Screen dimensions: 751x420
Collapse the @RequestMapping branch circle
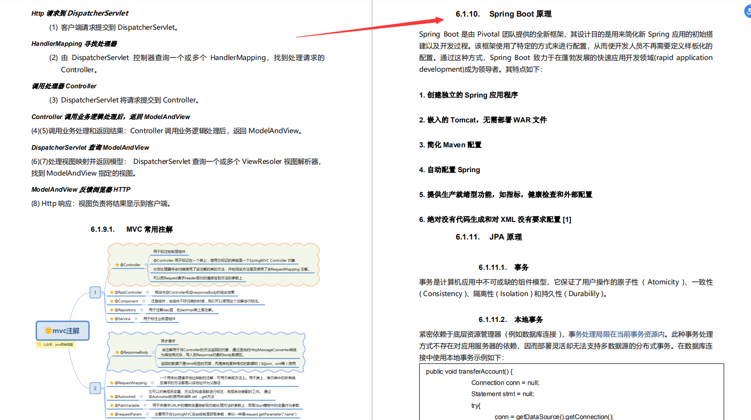point(153,383)
